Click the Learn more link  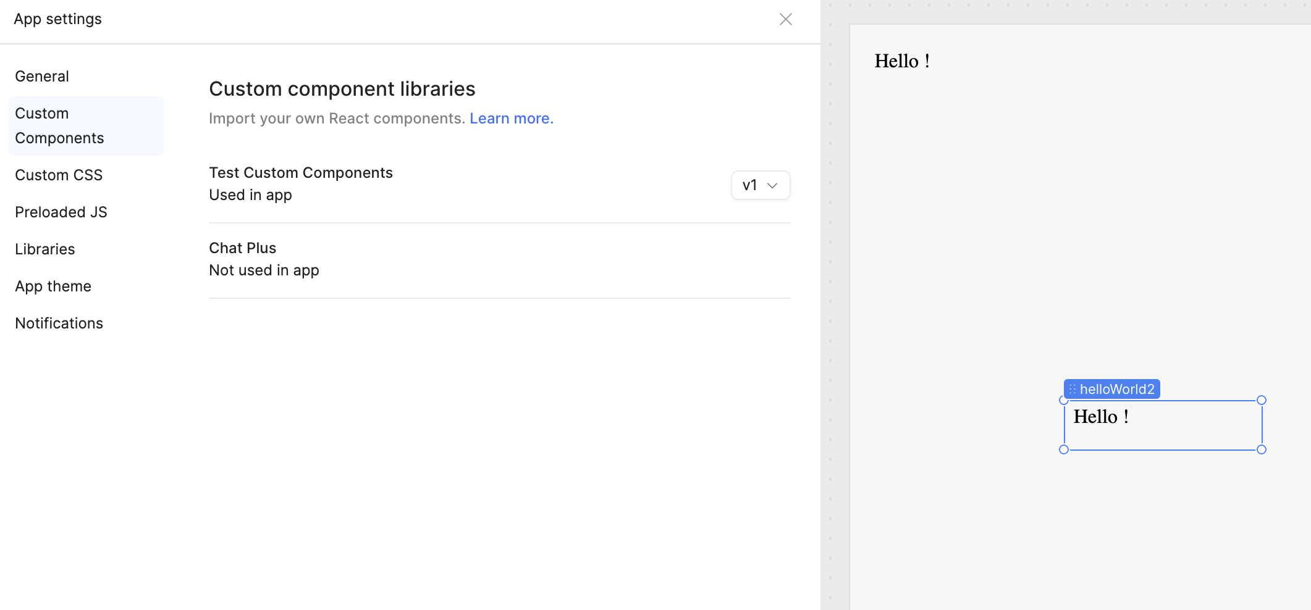(x=511, y=119)
